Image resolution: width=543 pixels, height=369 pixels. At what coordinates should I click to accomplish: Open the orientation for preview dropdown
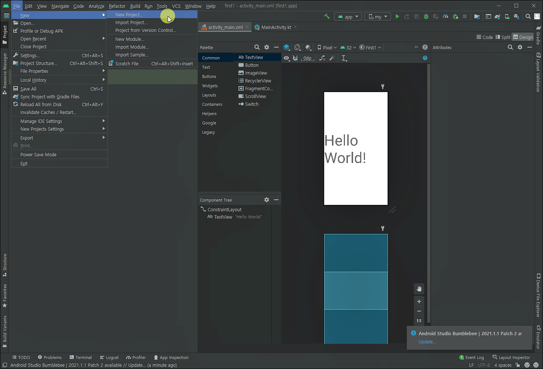coord(297,48)
